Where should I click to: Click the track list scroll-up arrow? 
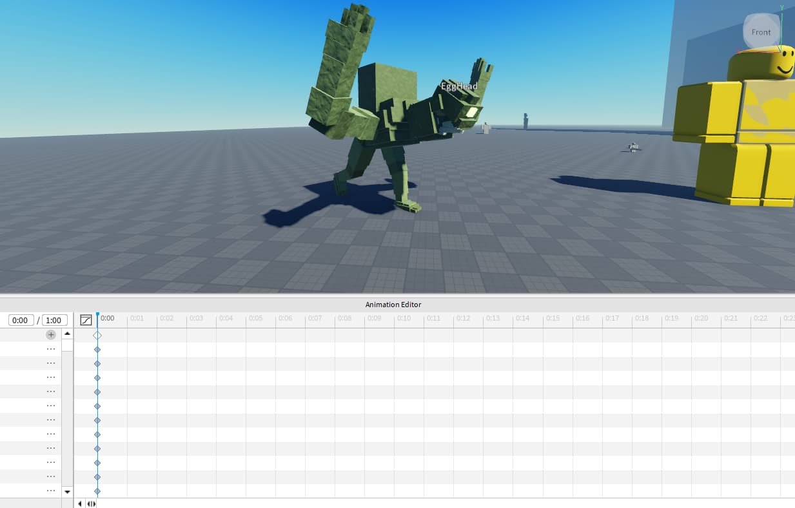click(68, 334)
